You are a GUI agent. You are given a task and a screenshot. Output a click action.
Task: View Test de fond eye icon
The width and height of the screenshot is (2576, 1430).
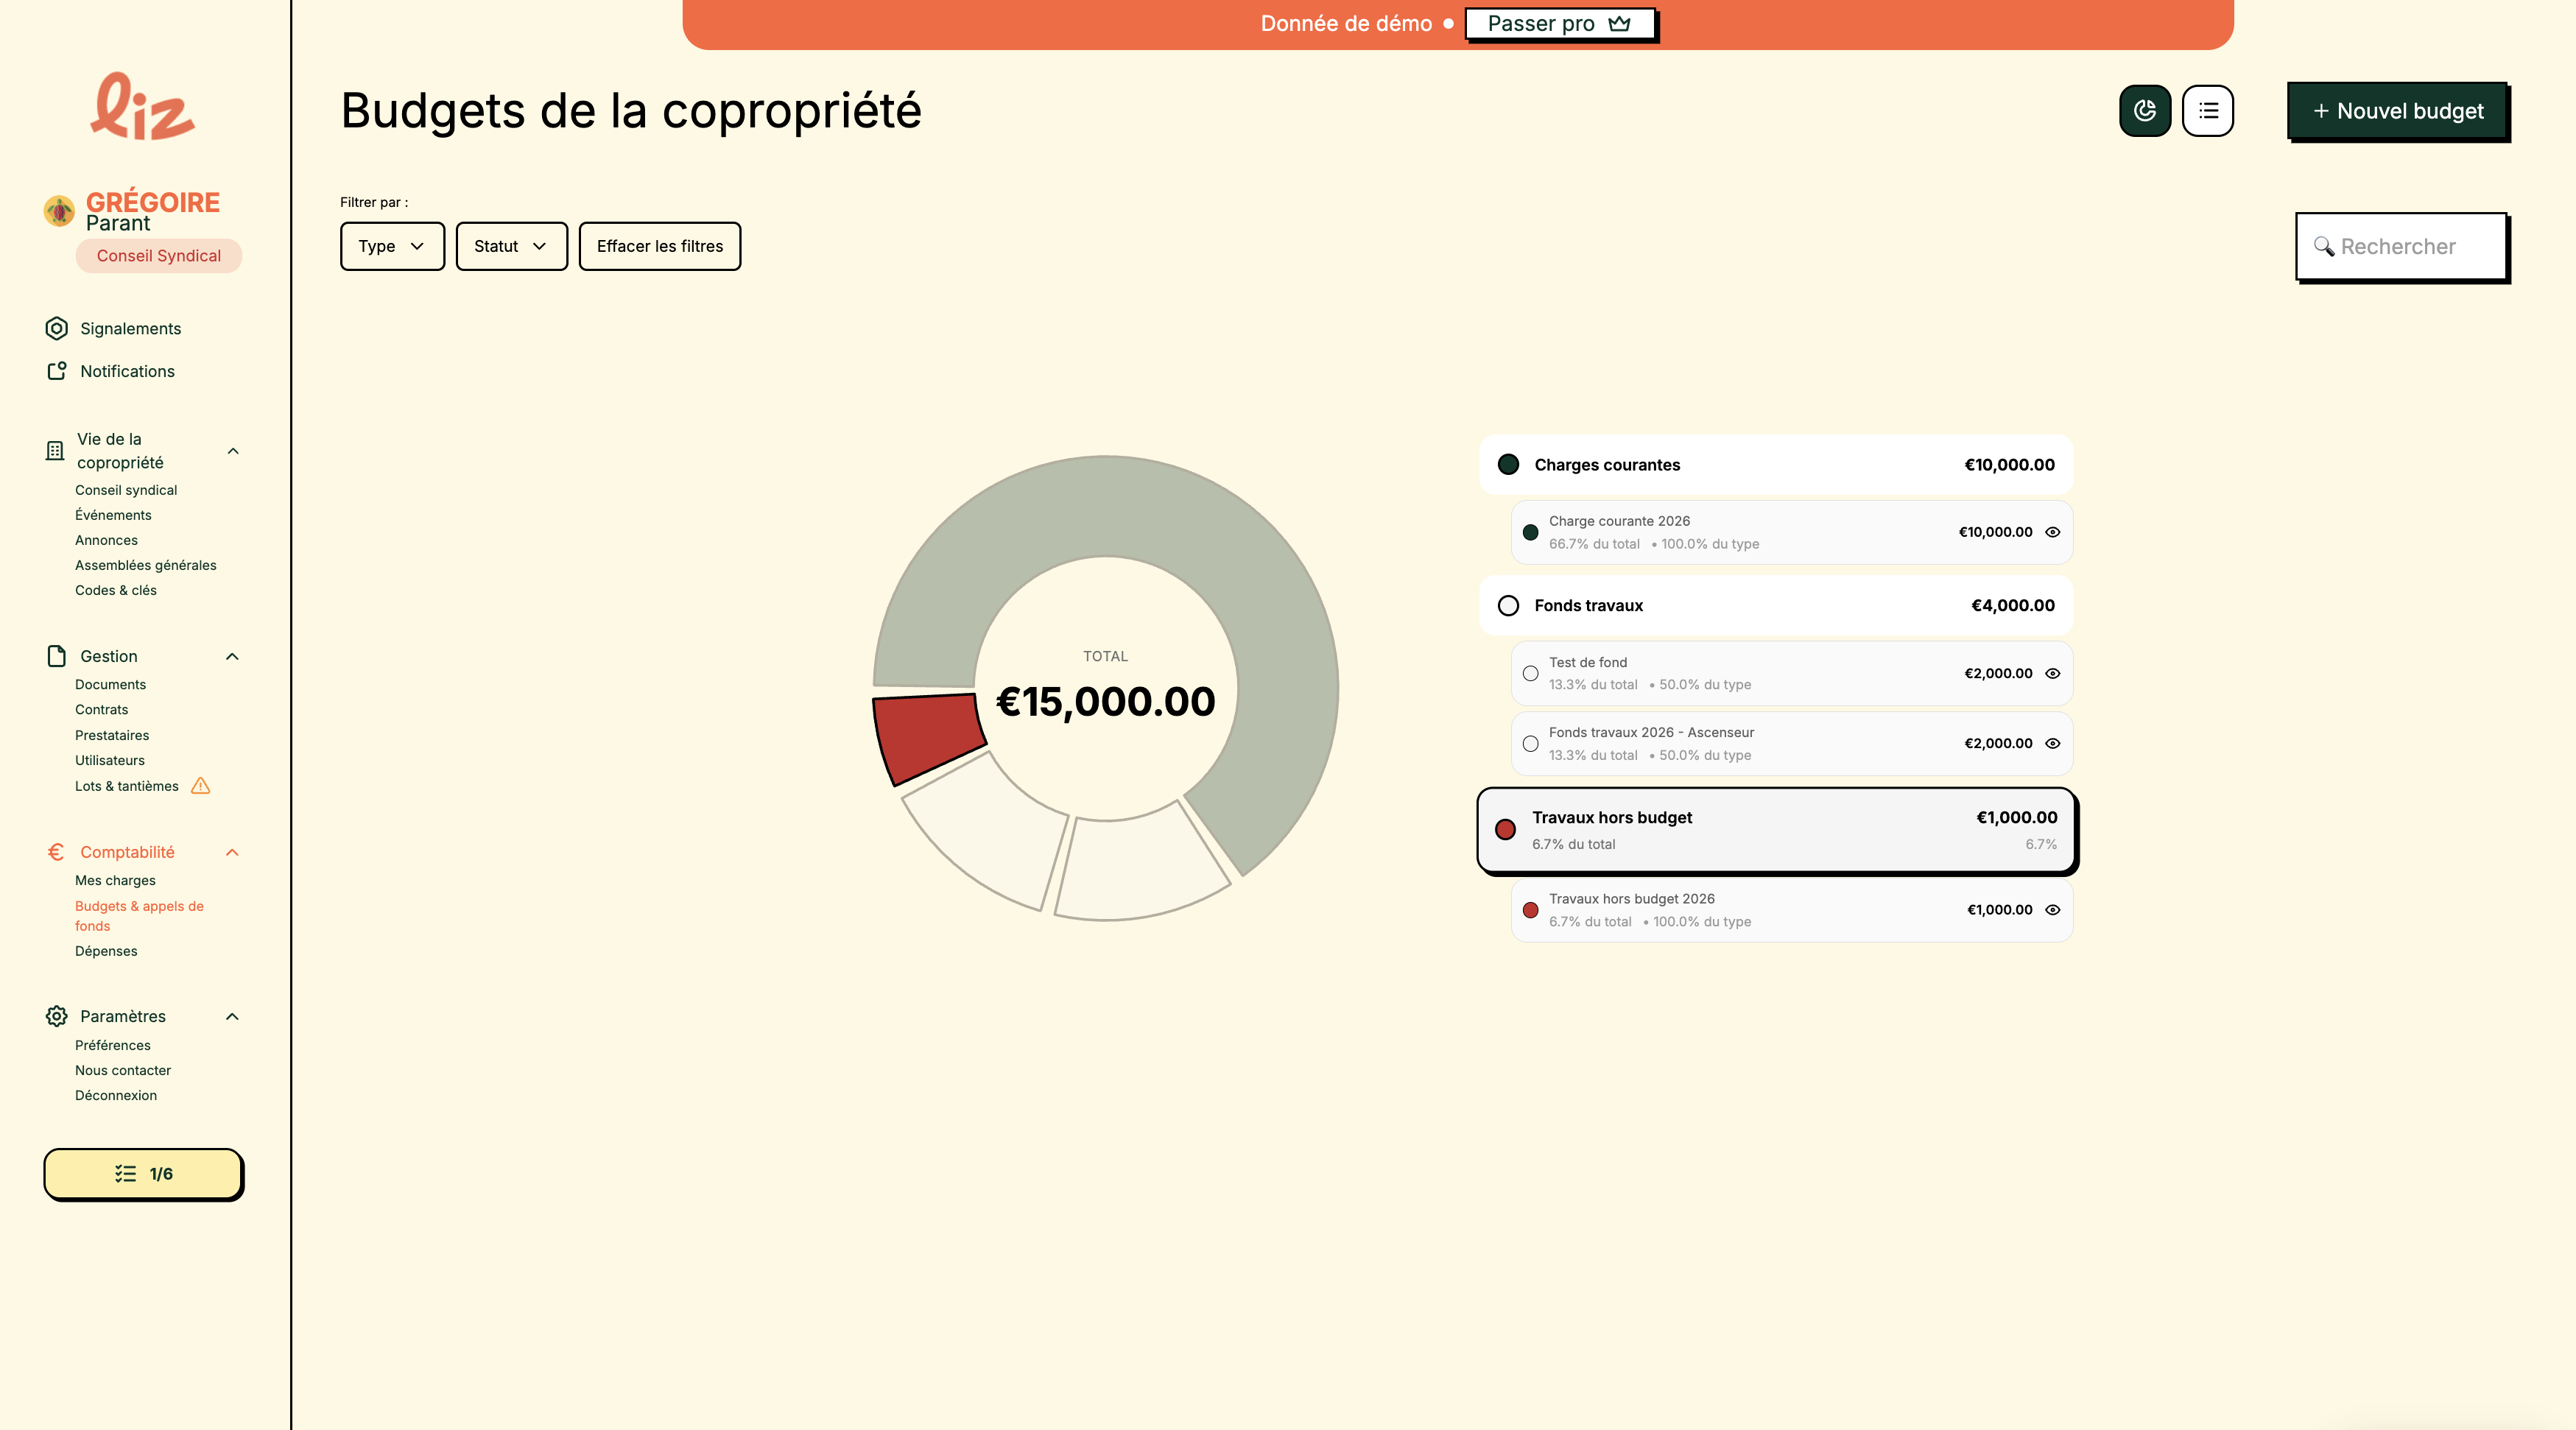[2053, 673]
